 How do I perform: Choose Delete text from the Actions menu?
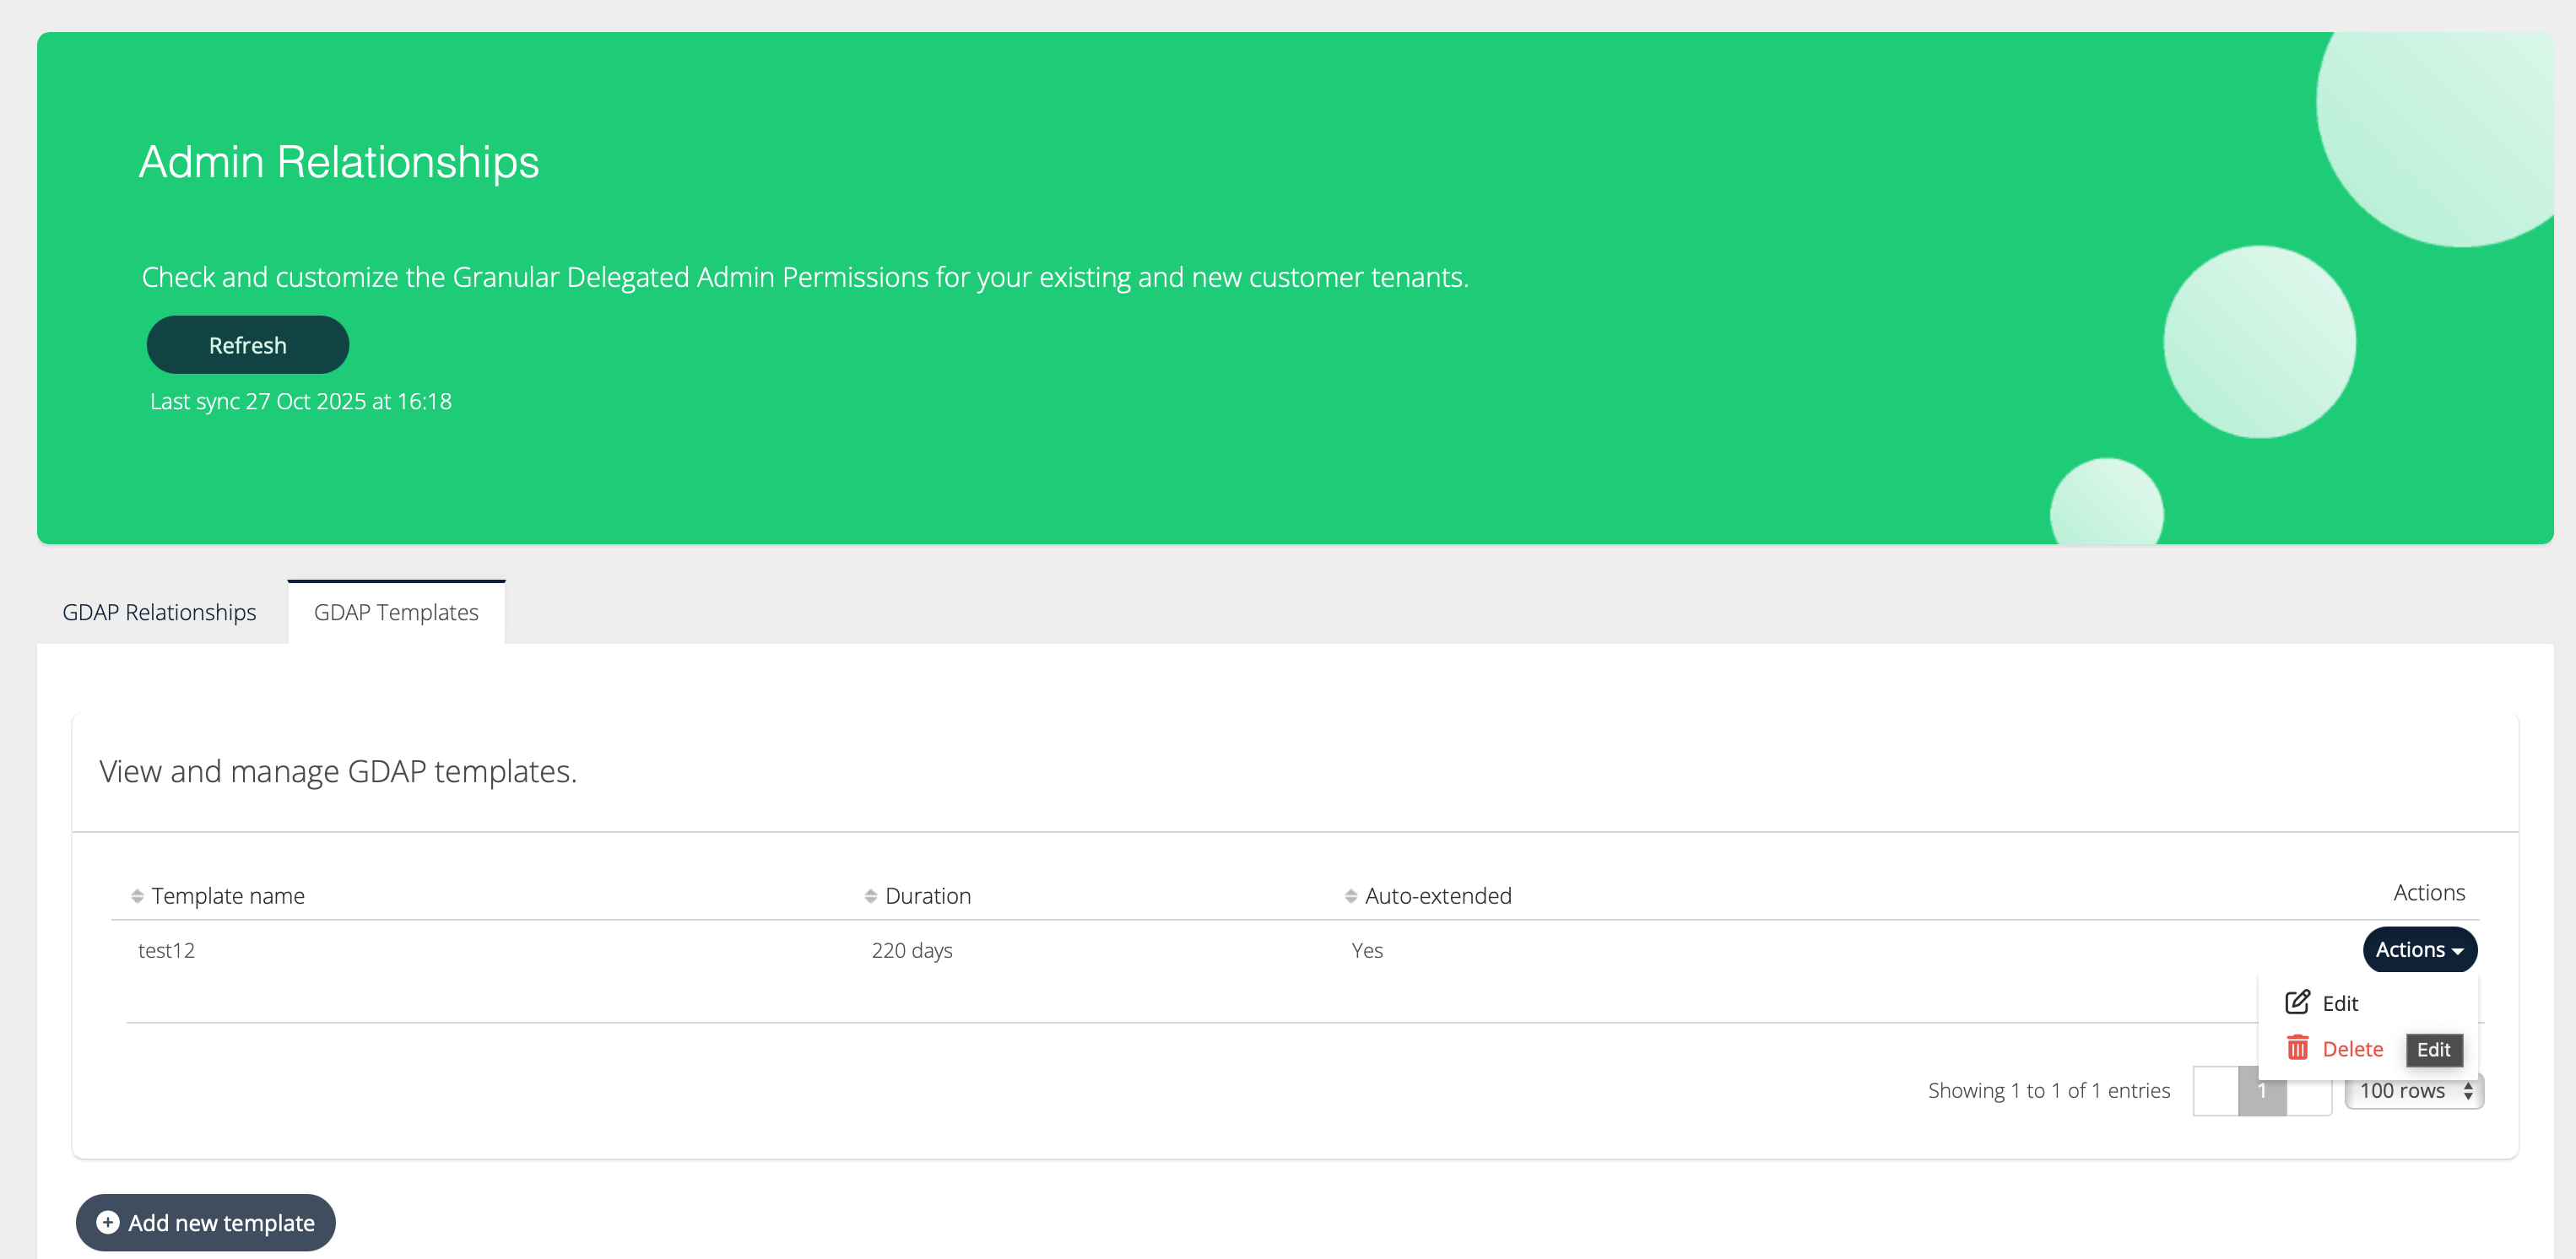[2352, 1049]
